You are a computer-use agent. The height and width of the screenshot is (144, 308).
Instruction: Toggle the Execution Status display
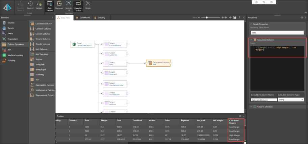point(78,5)
